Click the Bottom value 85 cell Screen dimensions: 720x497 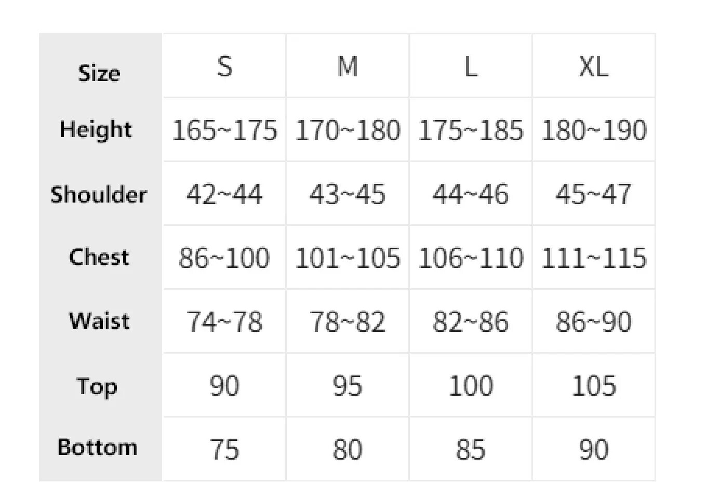click(x=471, y=450)
